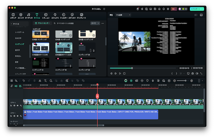Download the エンディング 22 title preset
This screenshot has height=138, width=214.
(x=94, y=66)
